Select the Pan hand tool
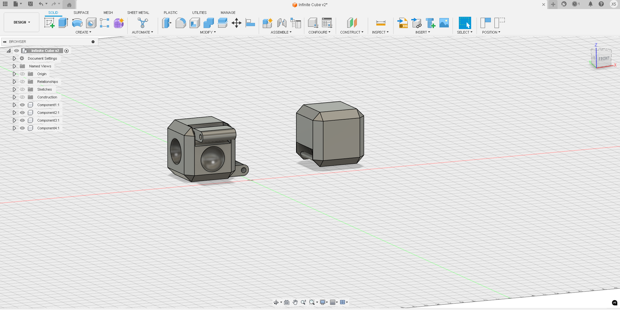 [295, 302]
